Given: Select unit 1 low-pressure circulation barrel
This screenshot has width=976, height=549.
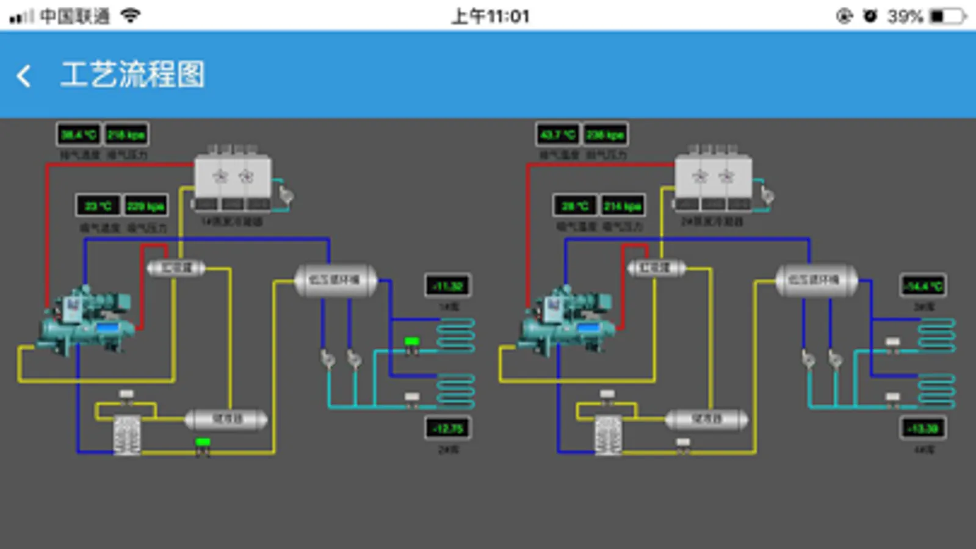Looking at the screenshot, I should click(335, 280).
